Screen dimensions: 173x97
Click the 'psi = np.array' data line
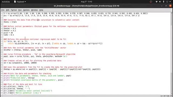[x=72, y=16]
